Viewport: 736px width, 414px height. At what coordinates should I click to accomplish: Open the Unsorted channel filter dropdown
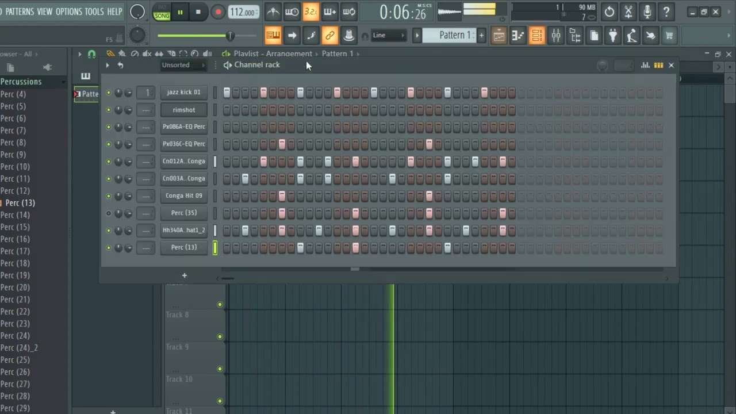[183, 65]
